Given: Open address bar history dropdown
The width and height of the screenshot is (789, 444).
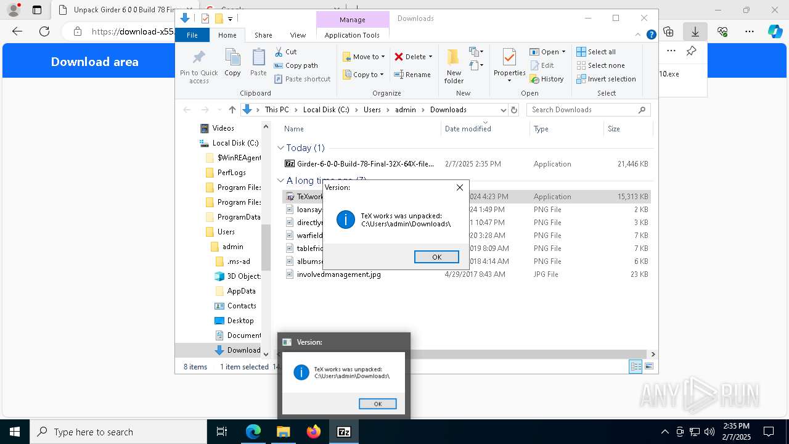Looking at the screenshot, I should pos(503,110).
